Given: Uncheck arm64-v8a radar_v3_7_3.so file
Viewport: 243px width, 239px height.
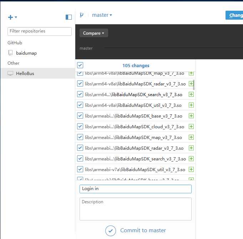Looking at the screenshot, I should coord(80,84).
